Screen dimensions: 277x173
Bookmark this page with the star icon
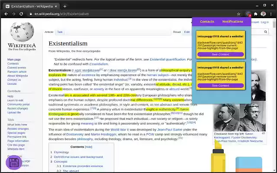(238, 14)
